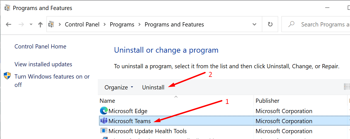Select Control Panel in the breadcrumb path
This screenshot has height=139, width=350.
pyautogui.click(x=82, y=25)
